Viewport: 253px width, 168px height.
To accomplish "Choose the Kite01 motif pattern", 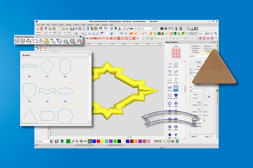I will (x=170, y=103).
